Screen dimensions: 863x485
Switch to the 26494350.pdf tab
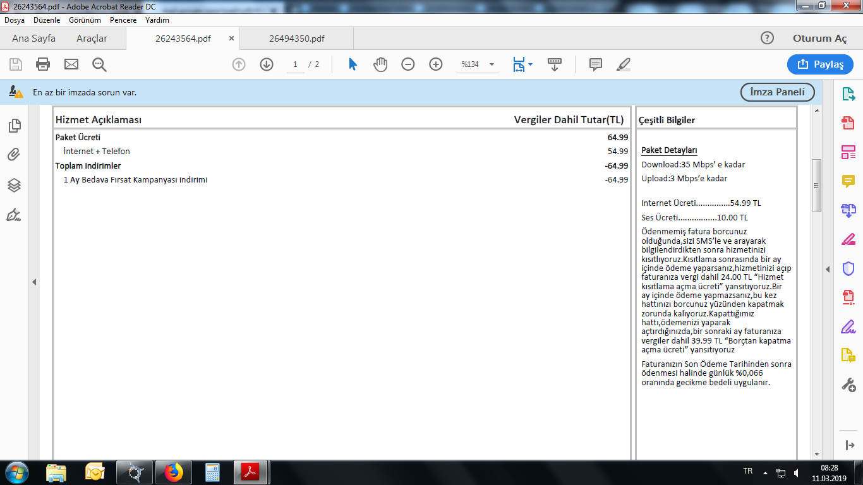point(296,39)
